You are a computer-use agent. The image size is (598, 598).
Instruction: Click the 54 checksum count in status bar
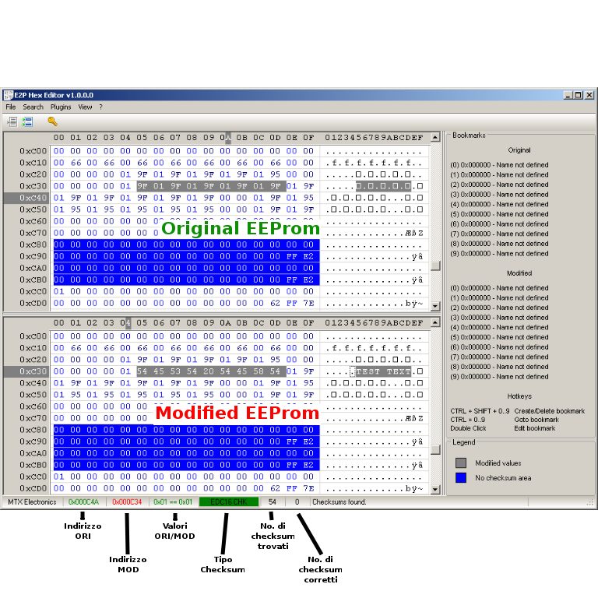click(273, 502)
